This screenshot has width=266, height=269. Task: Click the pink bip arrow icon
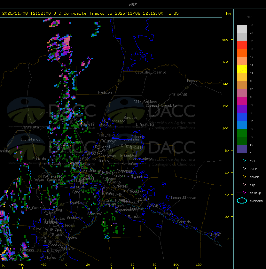[242, 185]
